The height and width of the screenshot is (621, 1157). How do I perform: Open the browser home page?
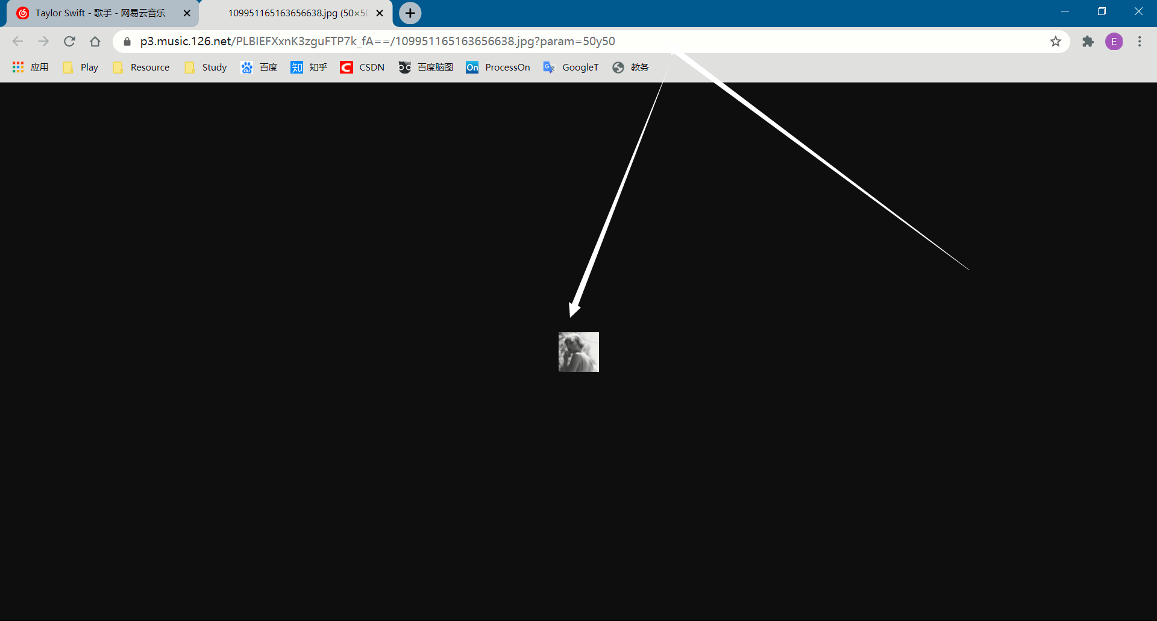95,41
